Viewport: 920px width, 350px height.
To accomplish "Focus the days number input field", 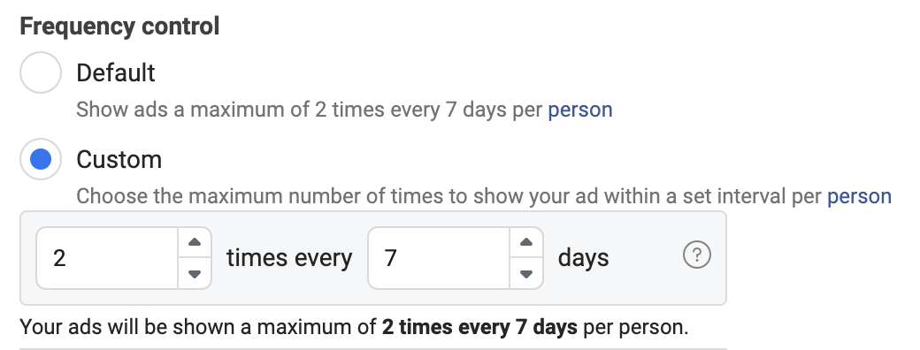I will pyautogui.click(x=438, y=258).
